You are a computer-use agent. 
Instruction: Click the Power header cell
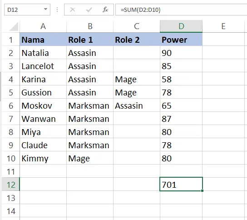[181, 40]
